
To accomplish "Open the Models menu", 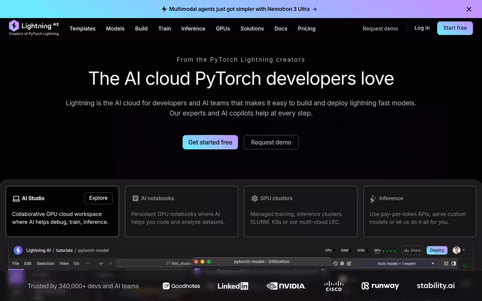I will click(x=115, y=28).
